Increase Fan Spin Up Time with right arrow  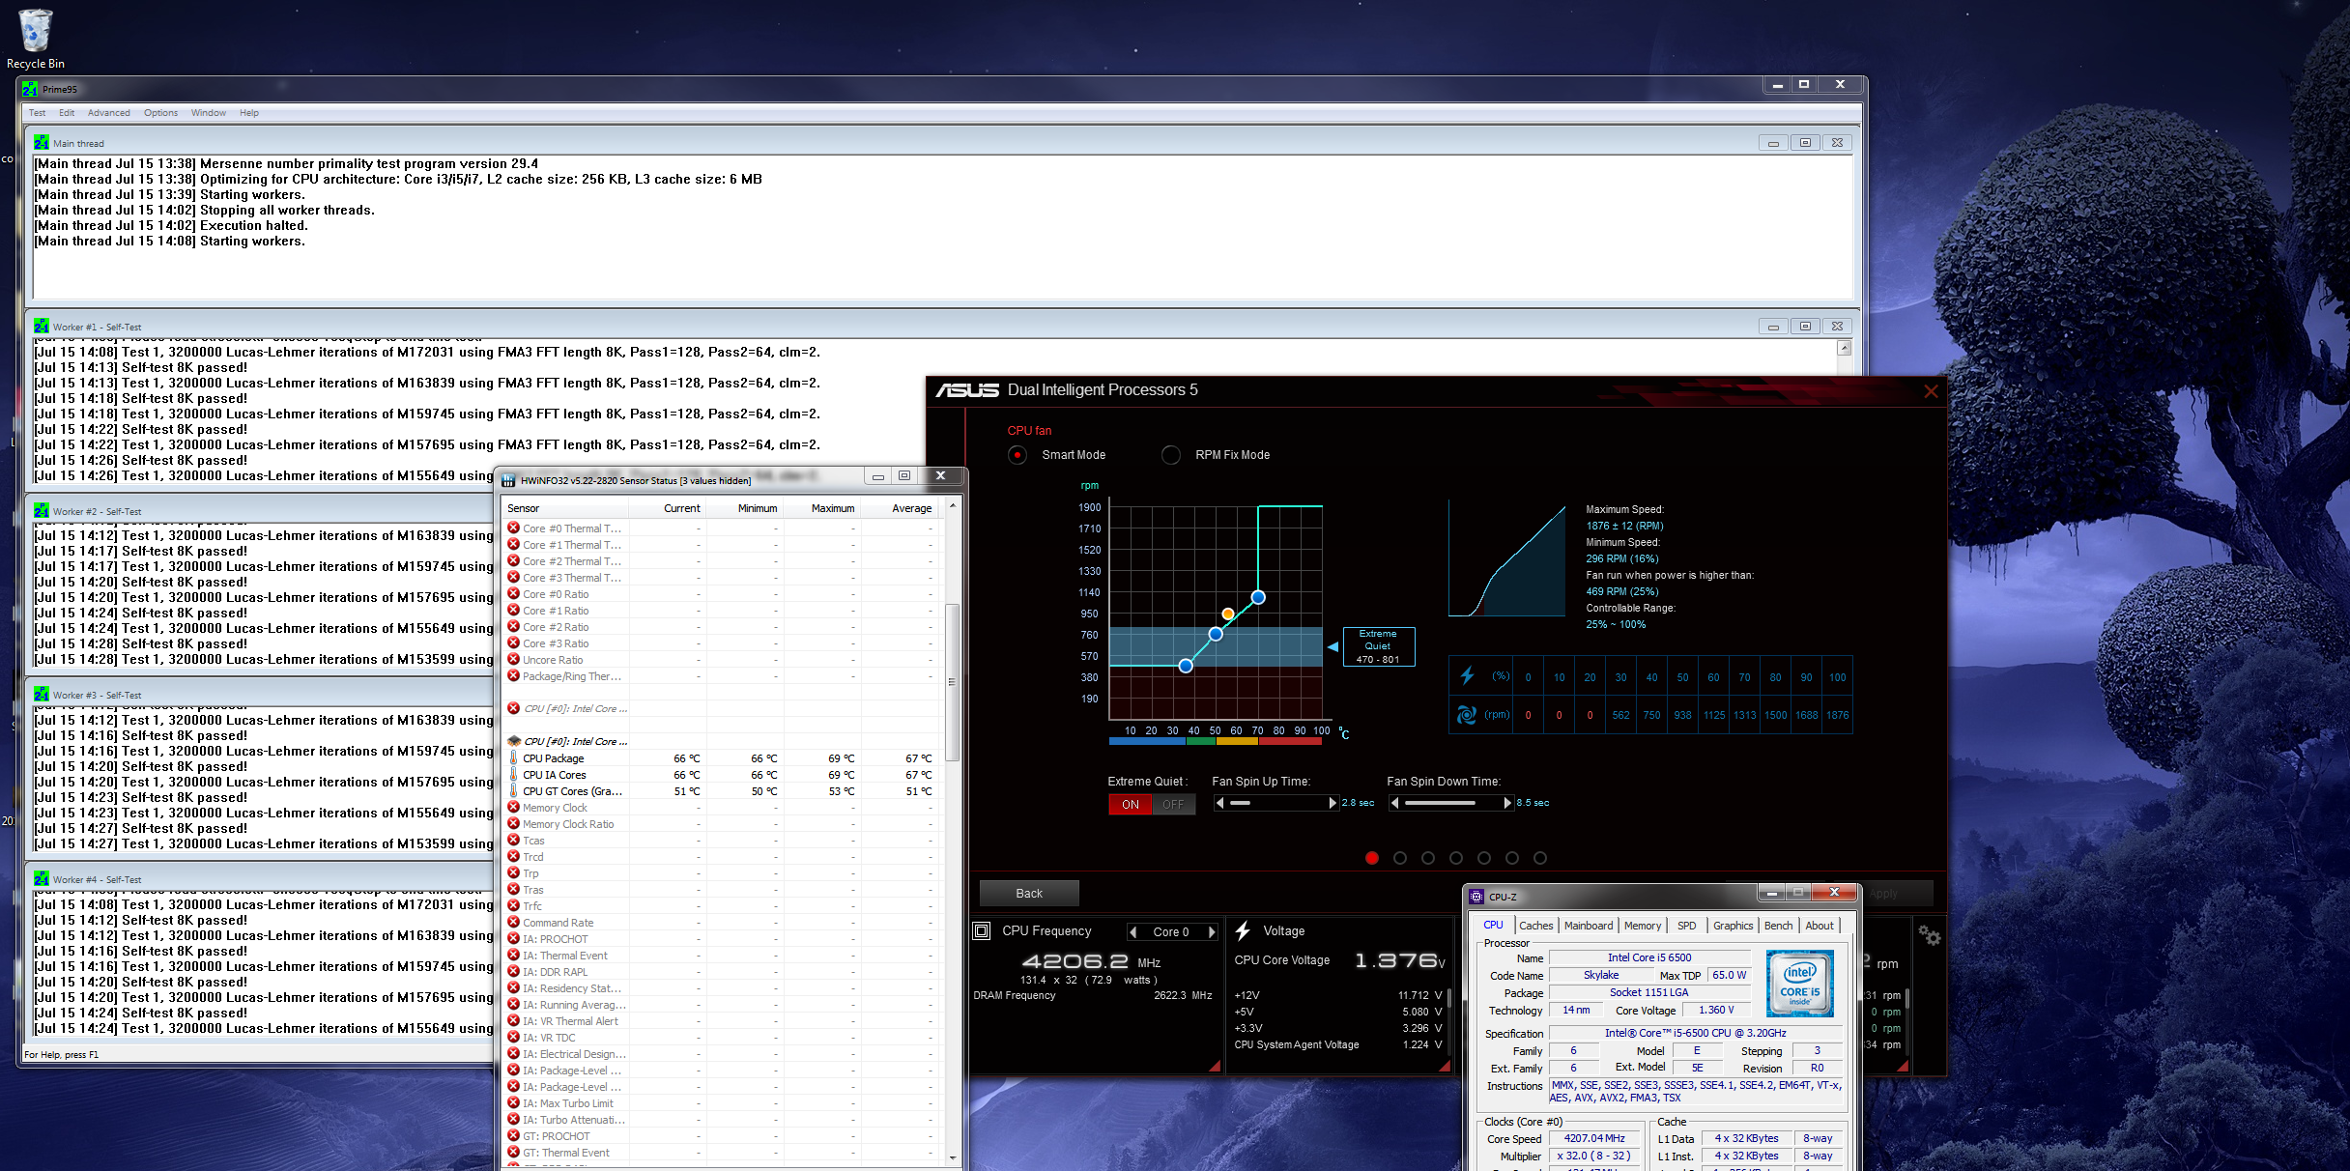[x=1333, y=802]
